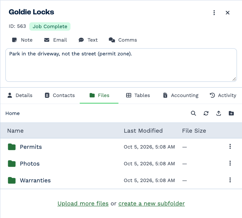242x218 pixels.
Task: Switch to the Details tab
Action: click(20, 96)
